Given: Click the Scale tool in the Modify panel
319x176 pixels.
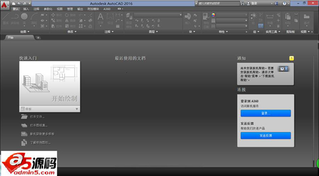Looking at the screenshot, I should coord(70,26).
